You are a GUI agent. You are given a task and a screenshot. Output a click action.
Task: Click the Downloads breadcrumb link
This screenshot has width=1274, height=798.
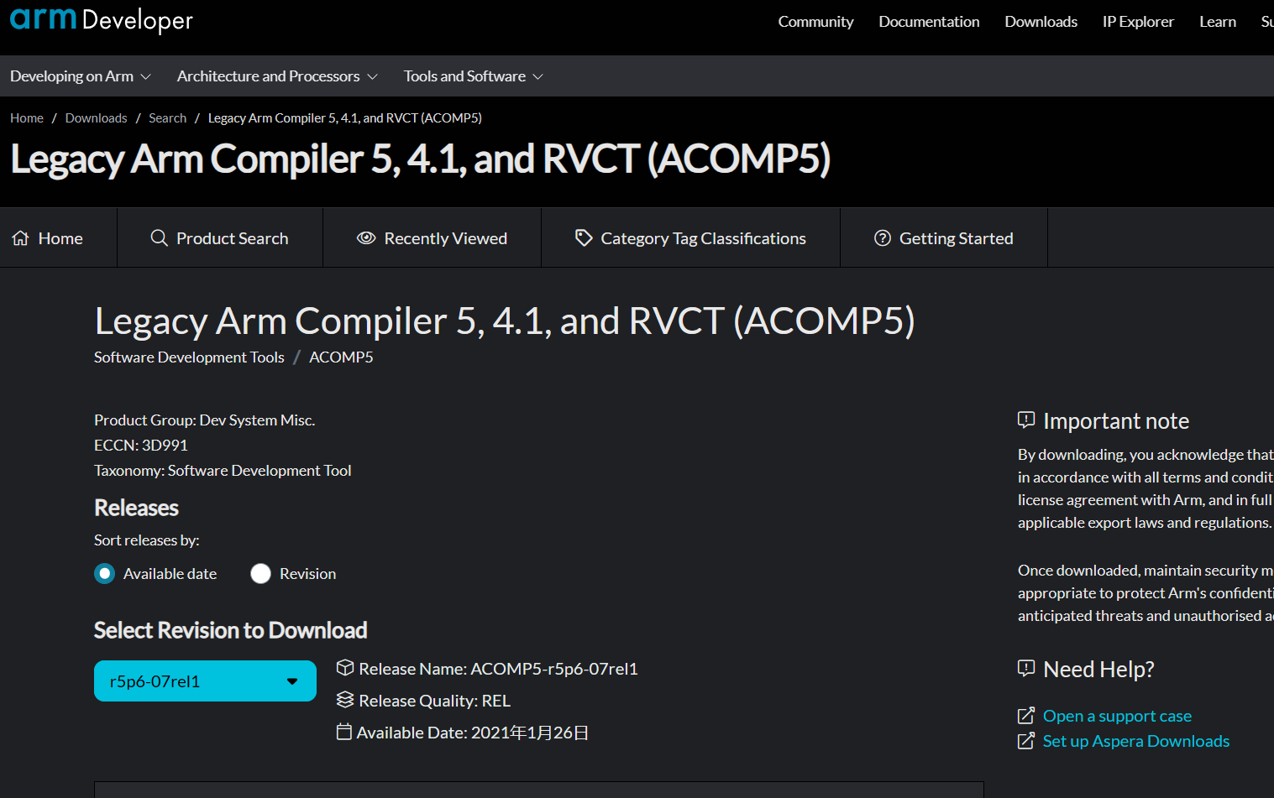97,118
